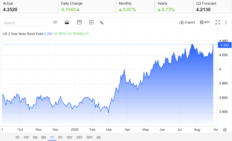The image size is (232, 141).
Task: Select the 1Y range tab
Action: pos(52,137)
